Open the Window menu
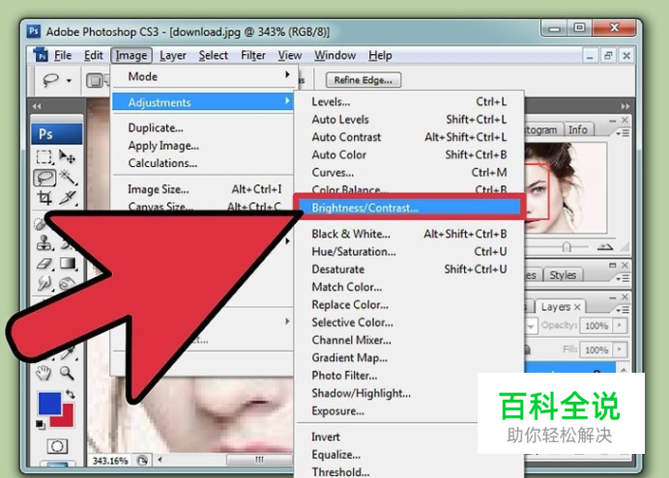The height and width of the screenshot is (478, 669). (x=334, y=55)
